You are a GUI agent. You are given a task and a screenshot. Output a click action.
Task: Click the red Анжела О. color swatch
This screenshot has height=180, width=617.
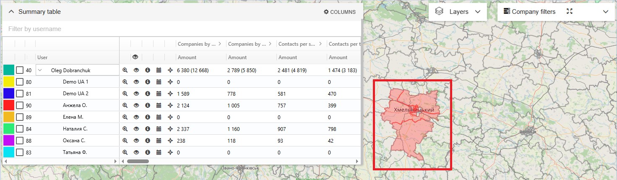tap(9, 106)
